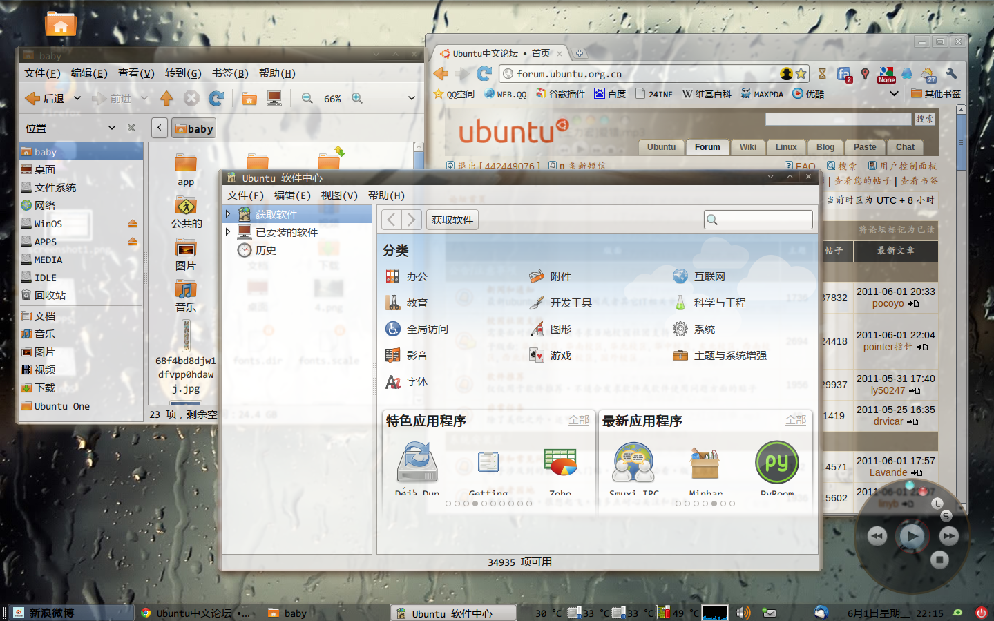Toggle the path bar edit button
This screenshot has height=621, width=994.
pyautogui.click(x=160, y=128)
